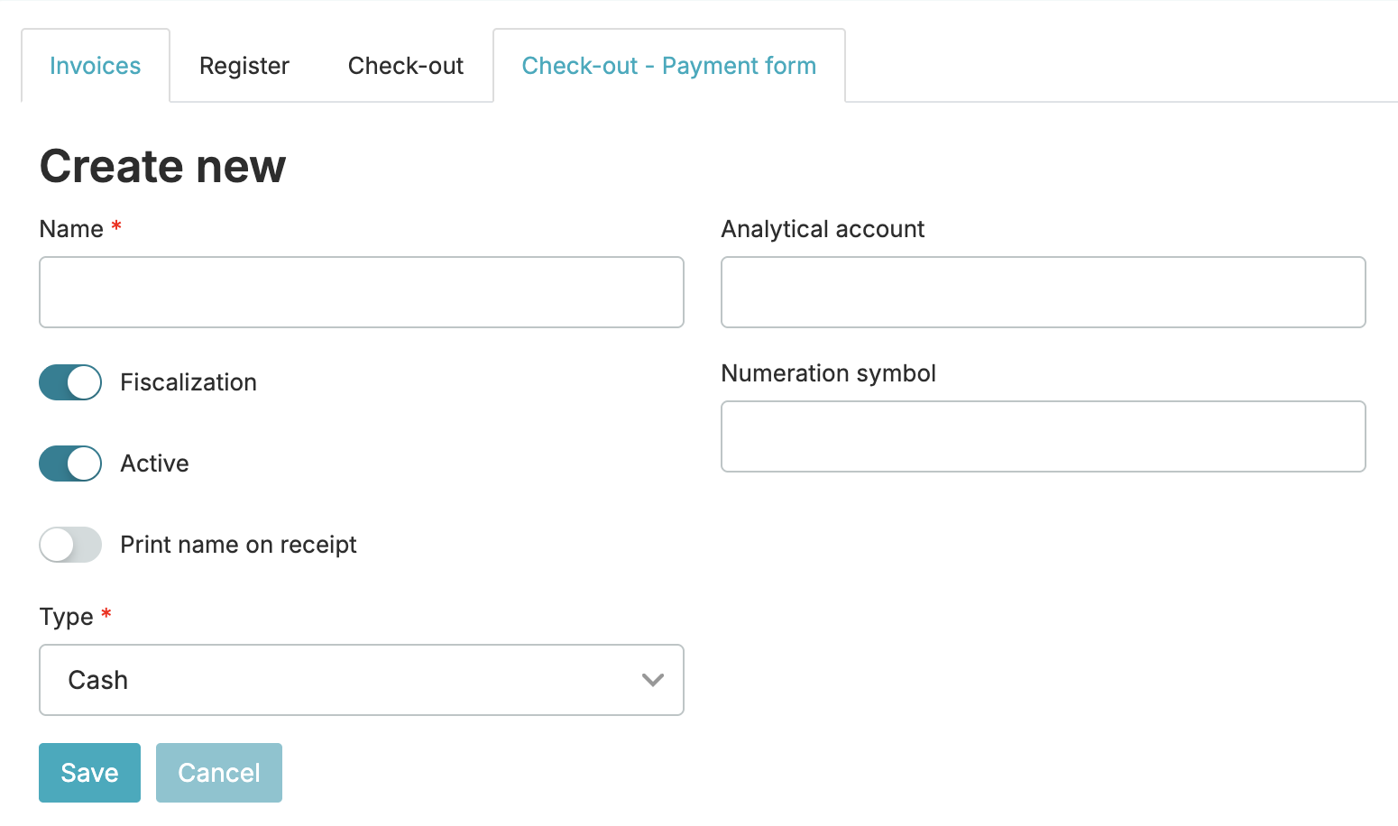
Task: Disable the Fiscalization switch
Action: (x=70, y=382)
